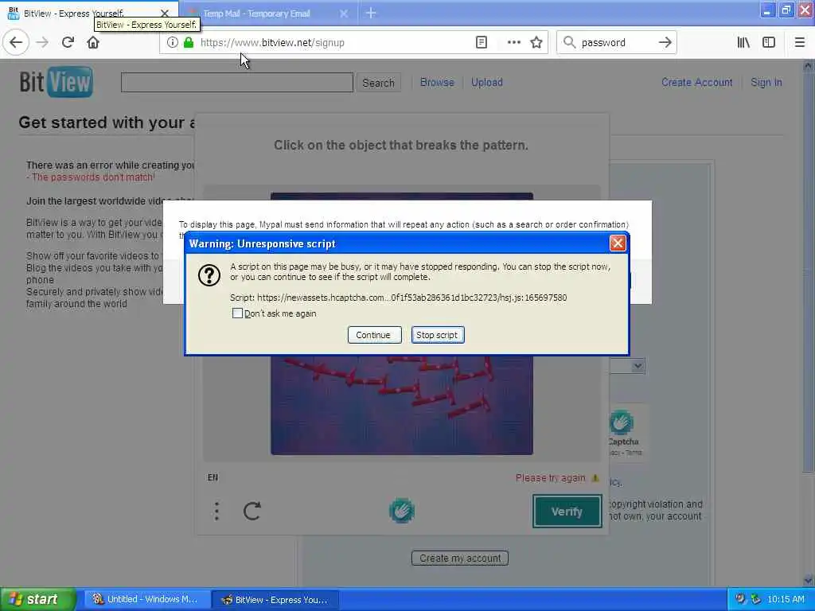The width and height of the screenshot is (815, 611).
Task: Open a new tab with plus icon
Action: coord(371,13)
